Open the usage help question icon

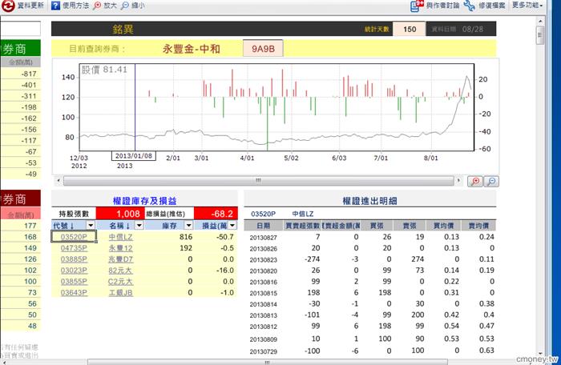tap(55, 6)
